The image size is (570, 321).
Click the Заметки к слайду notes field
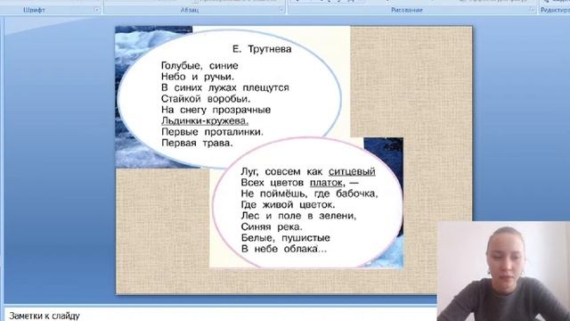coord(220,315)
